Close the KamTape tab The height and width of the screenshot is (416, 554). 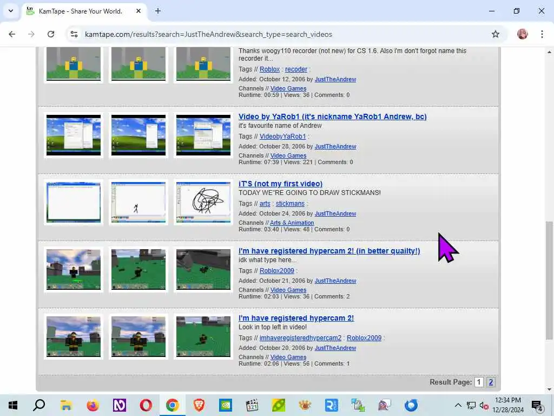pyautogui.click(x=138, y=11)
